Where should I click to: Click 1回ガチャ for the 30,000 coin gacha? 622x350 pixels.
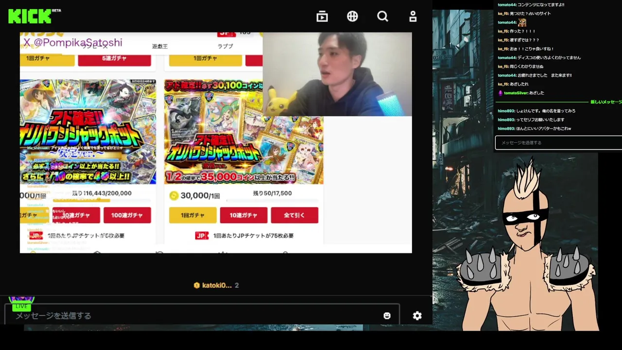point(192,215)
